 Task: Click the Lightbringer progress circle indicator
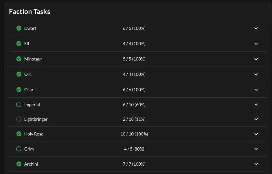point(19,119)
